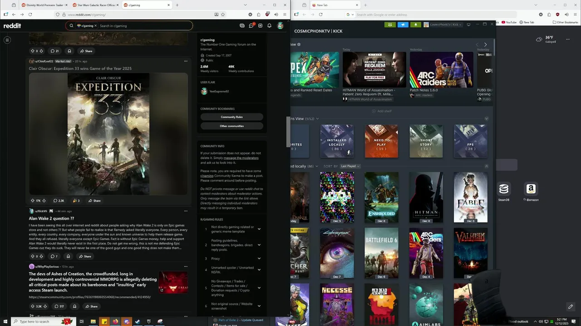Select the Cyberpunk game in Steam library
581x326 pixels.
[x=337, y=253]
